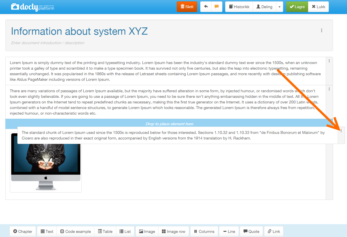Image resolution: width=347 pixels, height=237 pixels.
Task: Click the document introduction description field
Action: coord(48,43)
